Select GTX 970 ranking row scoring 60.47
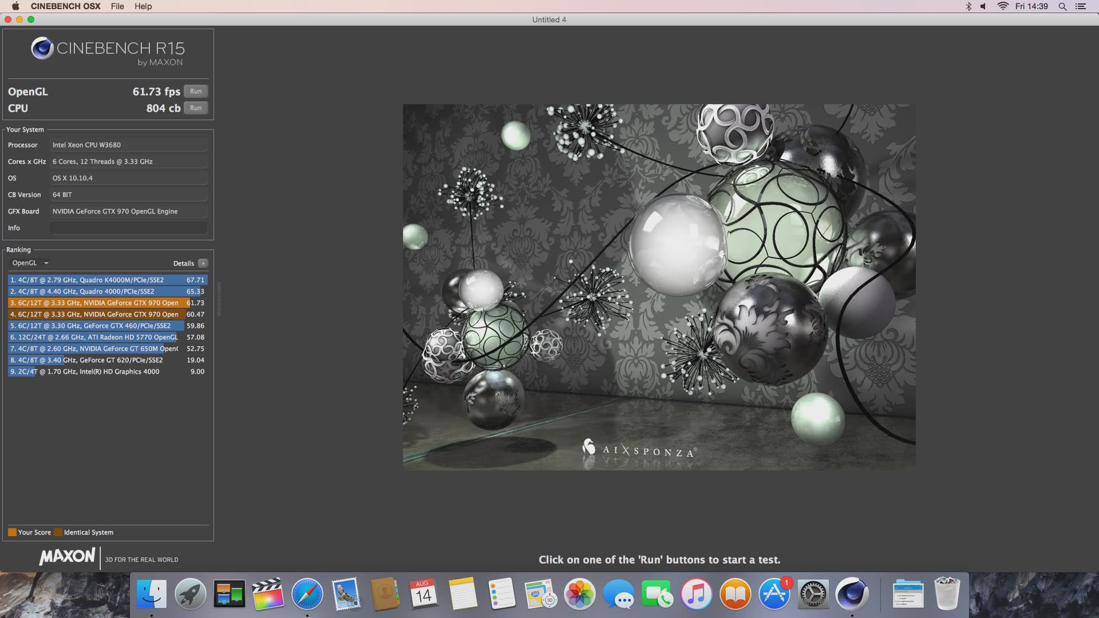 pyautogui.click(x=108, y=314)
